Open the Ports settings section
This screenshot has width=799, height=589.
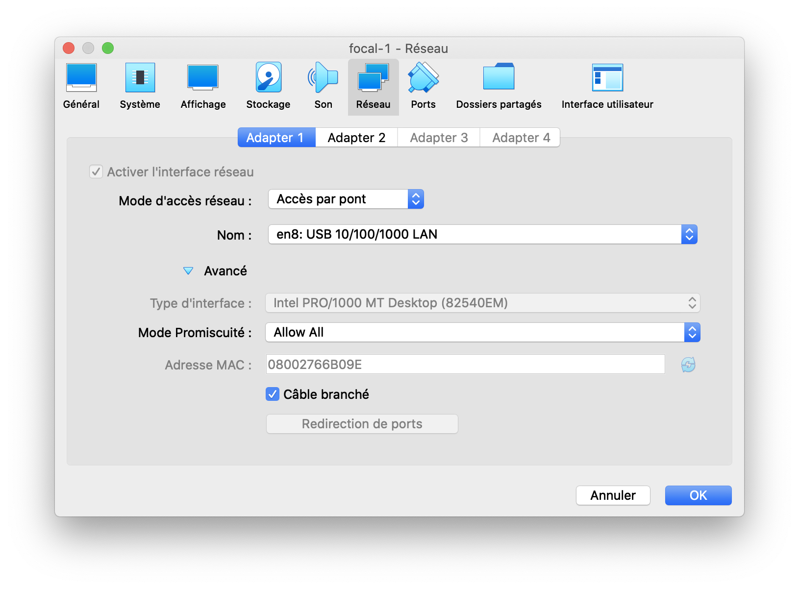pos(423,87)
